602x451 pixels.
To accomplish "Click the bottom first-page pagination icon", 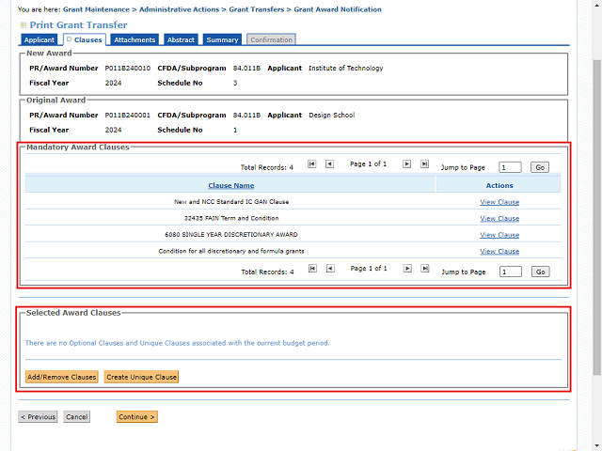I will [x=312, y=269].
